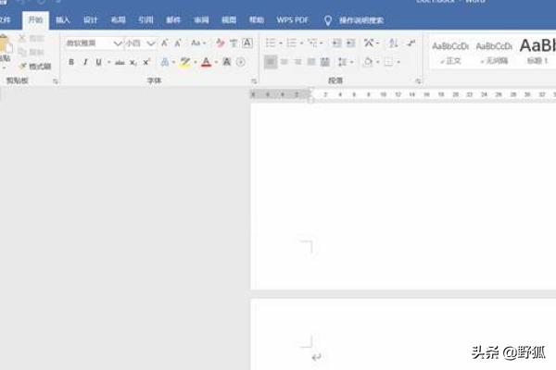Click the Tell Me search box
The image size is (556, 370).
click(355, 20)
